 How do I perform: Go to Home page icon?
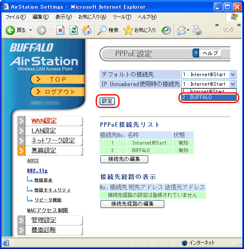[87, 30]
